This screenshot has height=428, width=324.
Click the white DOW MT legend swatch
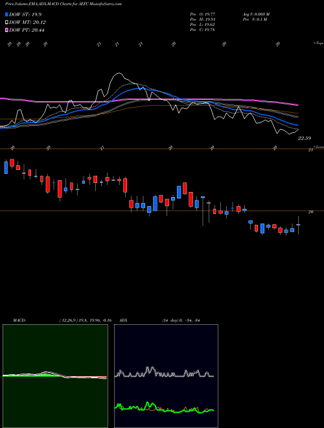pyautogui.click(x=6, y=23)
